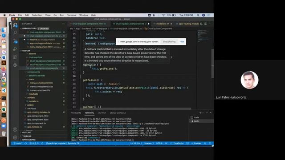Expand the TIMELINE section
The image size is (285, 160).
click(27, 136)
